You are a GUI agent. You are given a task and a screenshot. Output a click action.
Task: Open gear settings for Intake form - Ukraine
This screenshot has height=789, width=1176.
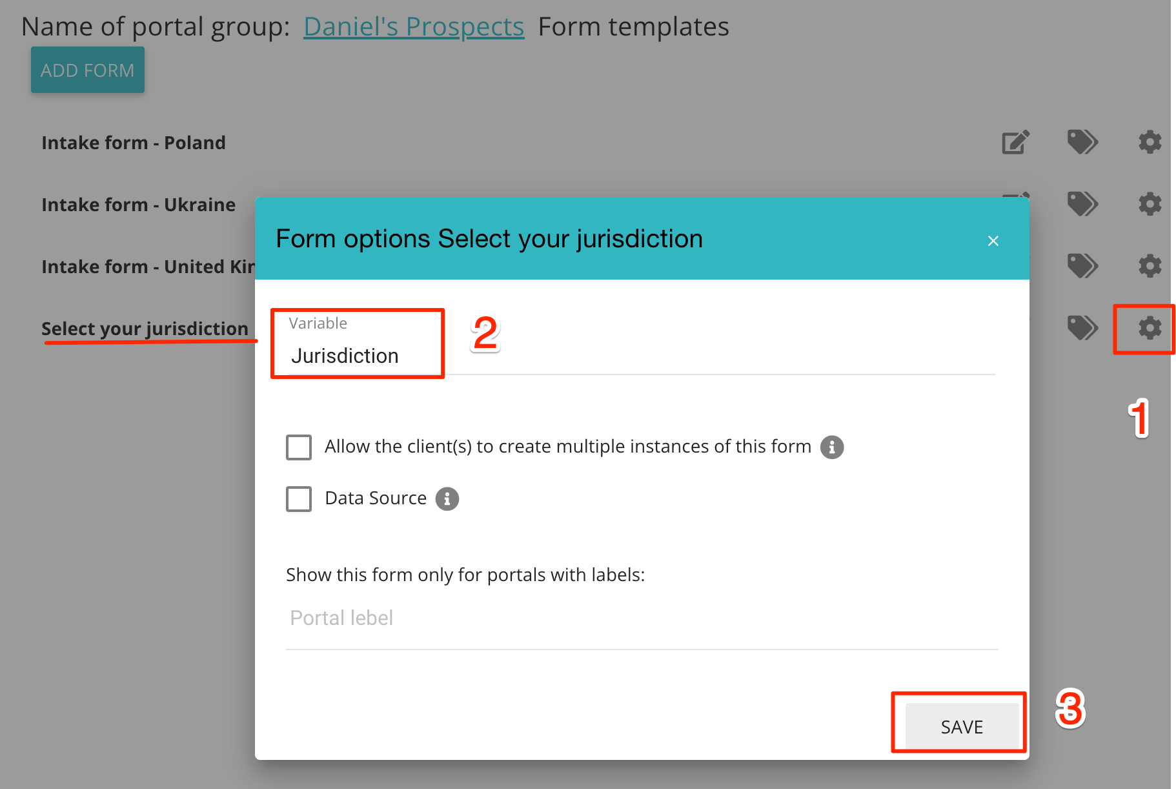tap(1150, 204)
